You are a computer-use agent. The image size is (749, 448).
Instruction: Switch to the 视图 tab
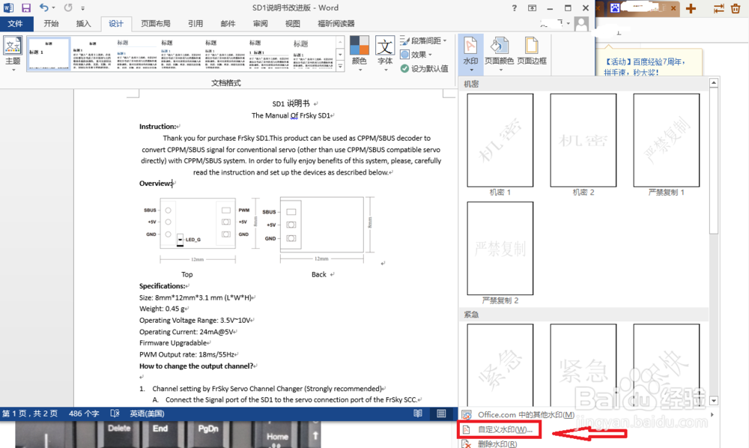pos(293,23)
